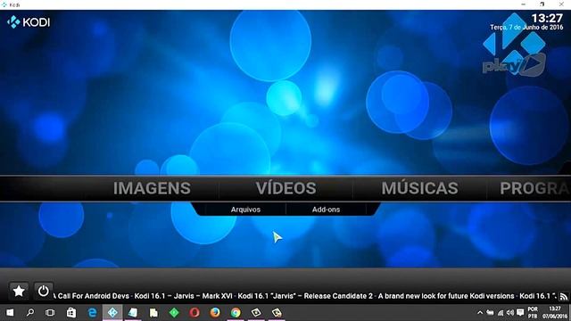Image resolution: width=571 pixels, height=321 pixels.
Task: Click the RSS feed icon
Action: click(x=564, y=296)
